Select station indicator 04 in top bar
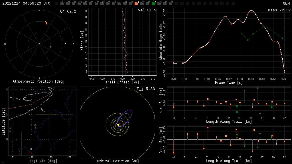Image resolution: width=292 pixels, height=164 pixels. (x=79, y=3)
